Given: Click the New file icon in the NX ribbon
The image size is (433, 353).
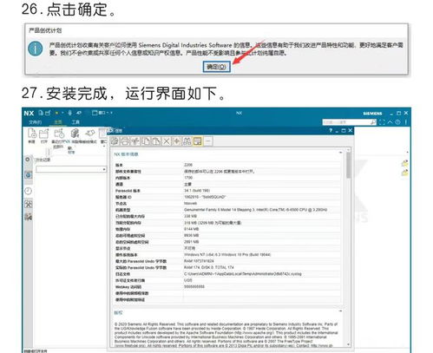Looking at the screenshot, I should tap(32, 134).
